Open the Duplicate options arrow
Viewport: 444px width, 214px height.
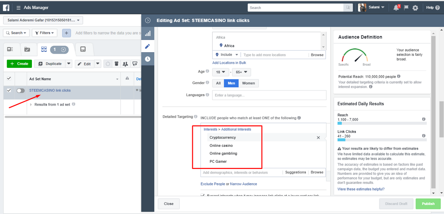(x=69, y=64)
